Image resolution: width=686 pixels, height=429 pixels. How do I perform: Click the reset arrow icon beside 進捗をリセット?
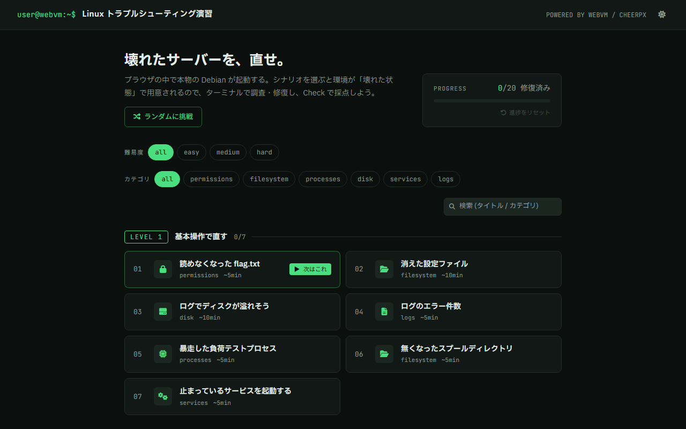coord(503,113)
